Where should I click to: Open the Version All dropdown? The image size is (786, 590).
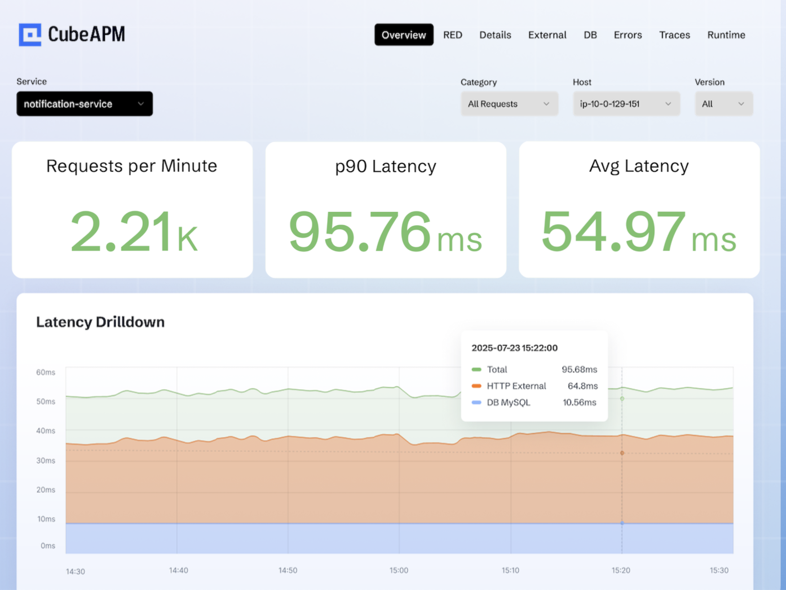(723, 104)
